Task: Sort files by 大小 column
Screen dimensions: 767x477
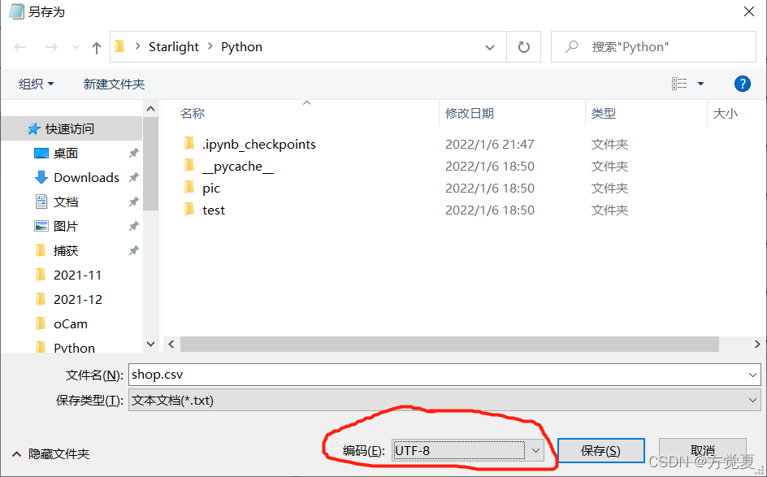Action: (x=725, y=114)
